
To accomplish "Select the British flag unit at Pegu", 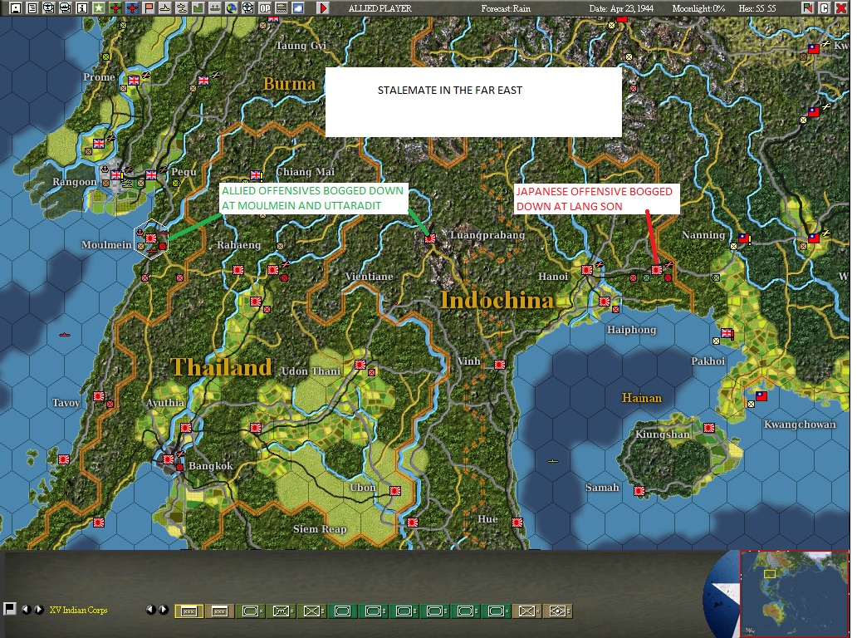I will click(x=151, y=175).
